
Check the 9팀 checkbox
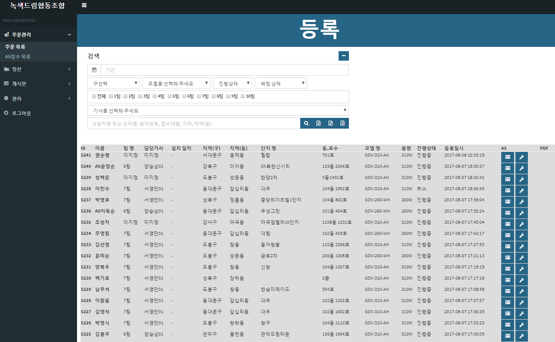[x=228, y=96]
